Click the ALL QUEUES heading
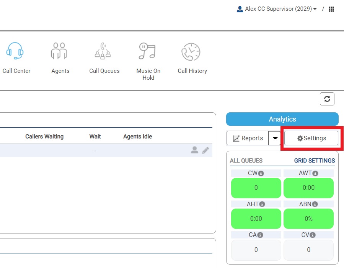344x268 pixels. click(x=246, y=161)
